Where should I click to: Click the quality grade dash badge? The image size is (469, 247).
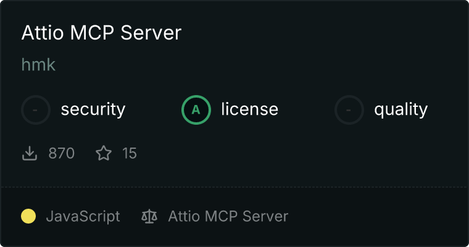click(x=349, y=110)
